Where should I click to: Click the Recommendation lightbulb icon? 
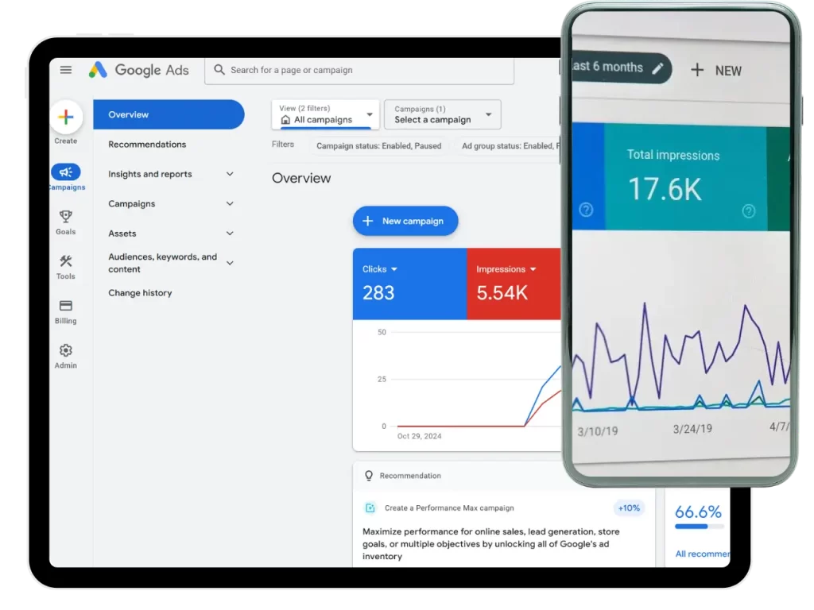369,475
